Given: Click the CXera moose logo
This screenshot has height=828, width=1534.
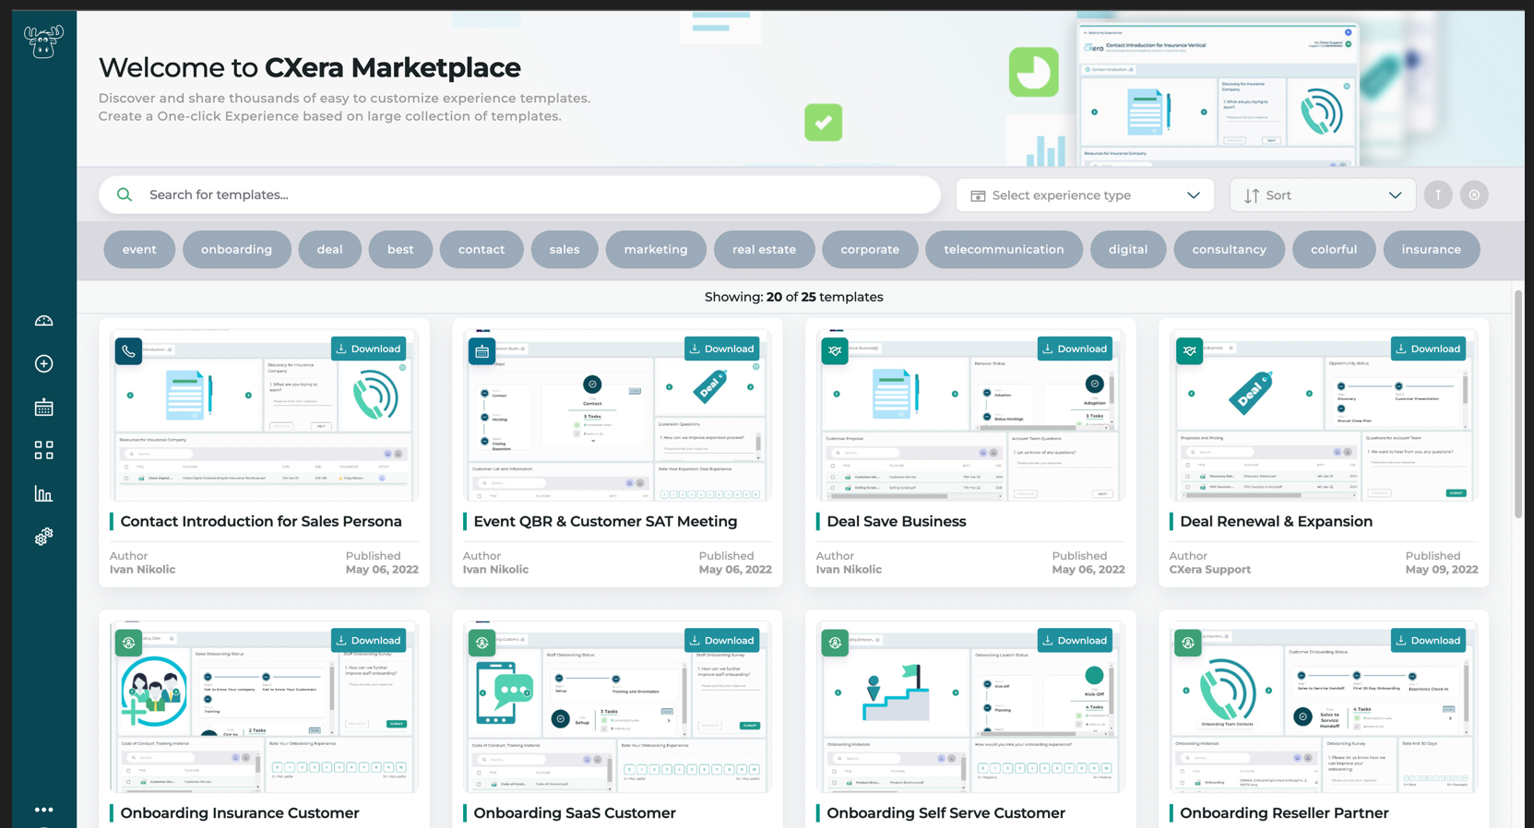Looking at the screenshot, I should click(43, 42).
